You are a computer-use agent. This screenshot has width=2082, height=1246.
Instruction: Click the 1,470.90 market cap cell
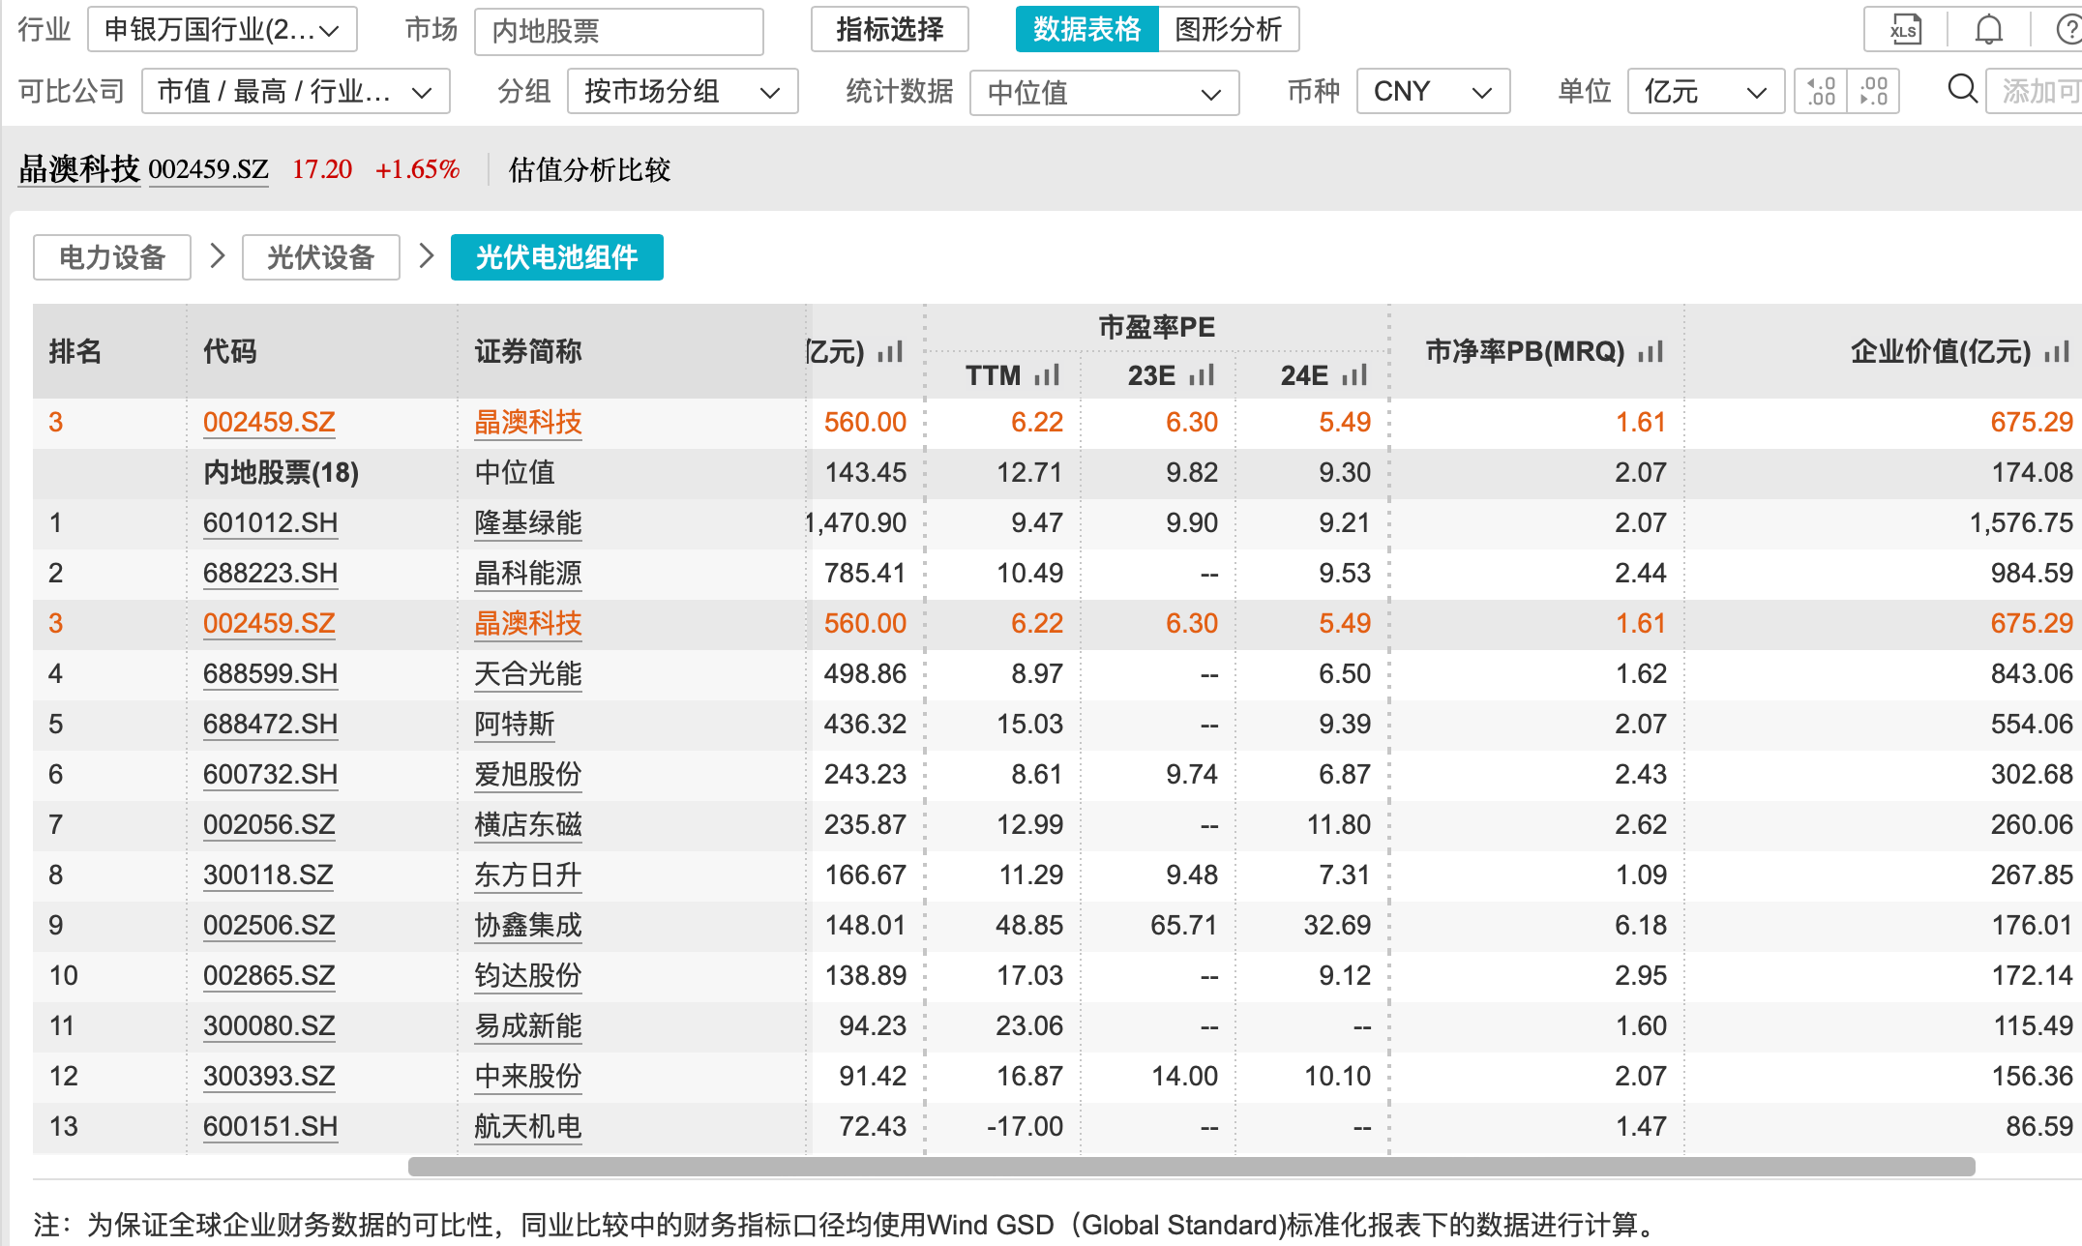click(x=857, y=523)
